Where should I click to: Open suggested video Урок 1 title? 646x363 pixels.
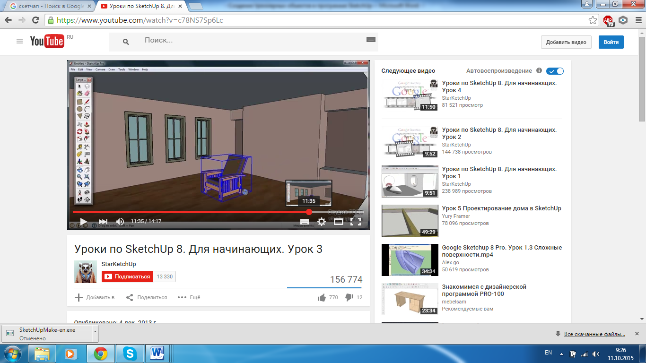[x=499, y=173]
